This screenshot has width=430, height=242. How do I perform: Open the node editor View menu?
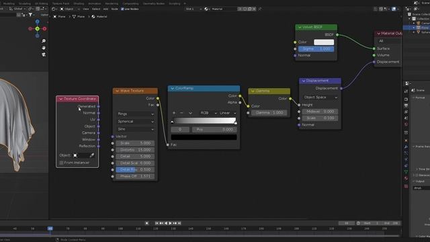(86, 9)
